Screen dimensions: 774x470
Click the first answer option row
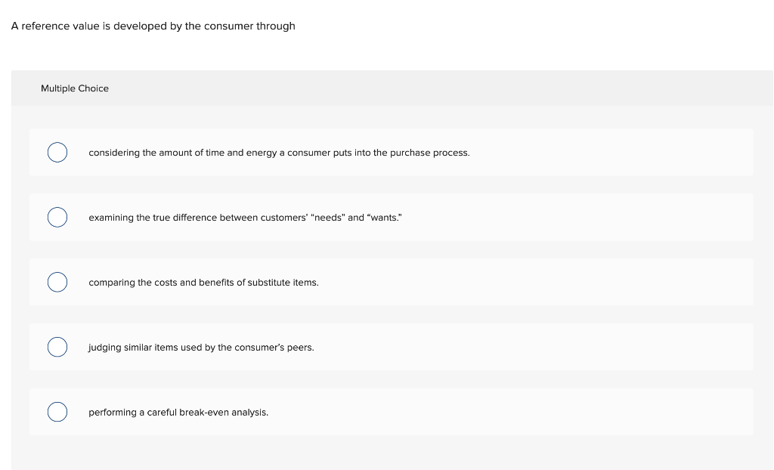[x=392, y=152]
